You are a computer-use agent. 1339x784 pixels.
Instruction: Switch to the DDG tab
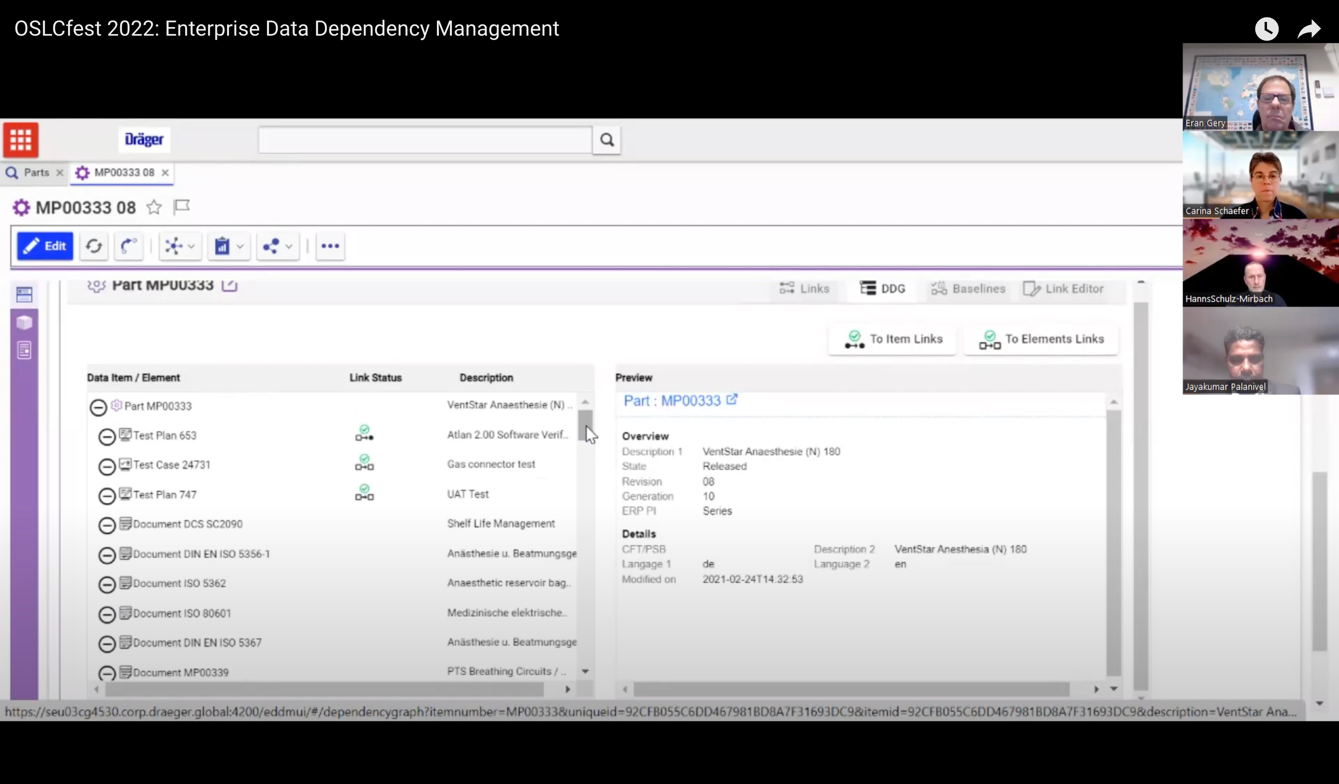(882, 289)
